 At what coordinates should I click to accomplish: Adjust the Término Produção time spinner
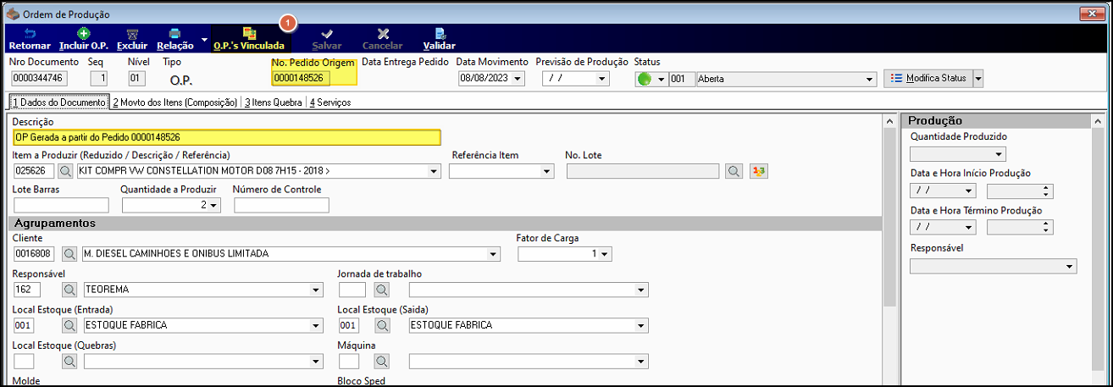point(1048,227)
